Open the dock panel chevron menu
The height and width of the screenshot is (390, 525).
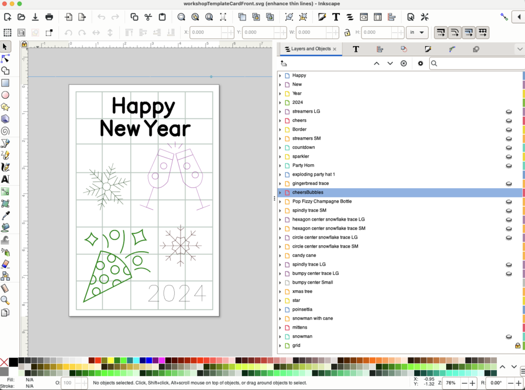tap(520, 49)
